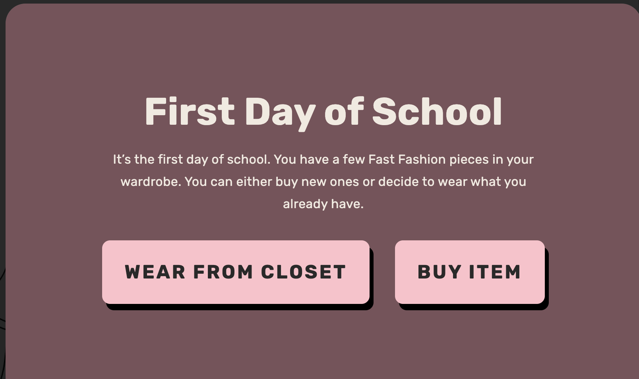Tap the word BUY on the right button
Screen dimensions: 639x379
coord(440,272)
